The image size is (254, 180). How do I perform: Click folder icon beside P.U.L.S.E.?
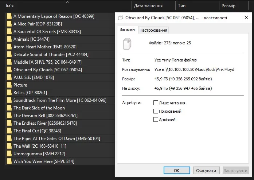pyautogui.click(x=9, y=77)
